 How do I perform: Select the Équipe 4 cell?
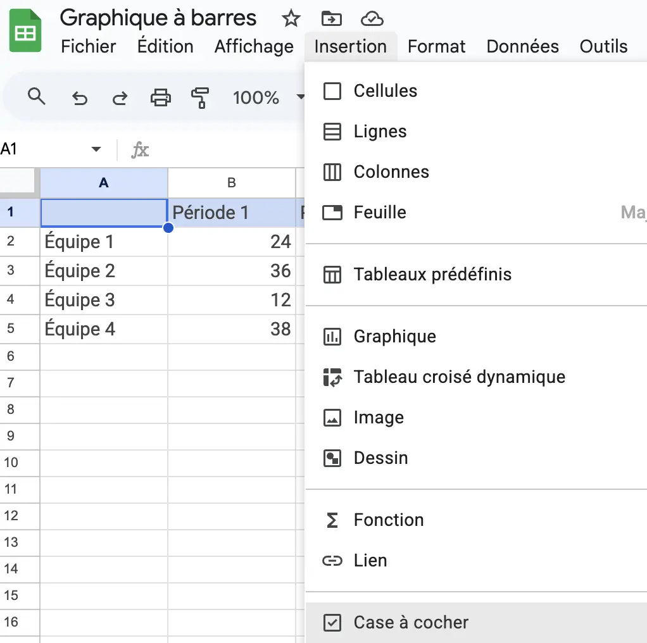pos(104,329)
